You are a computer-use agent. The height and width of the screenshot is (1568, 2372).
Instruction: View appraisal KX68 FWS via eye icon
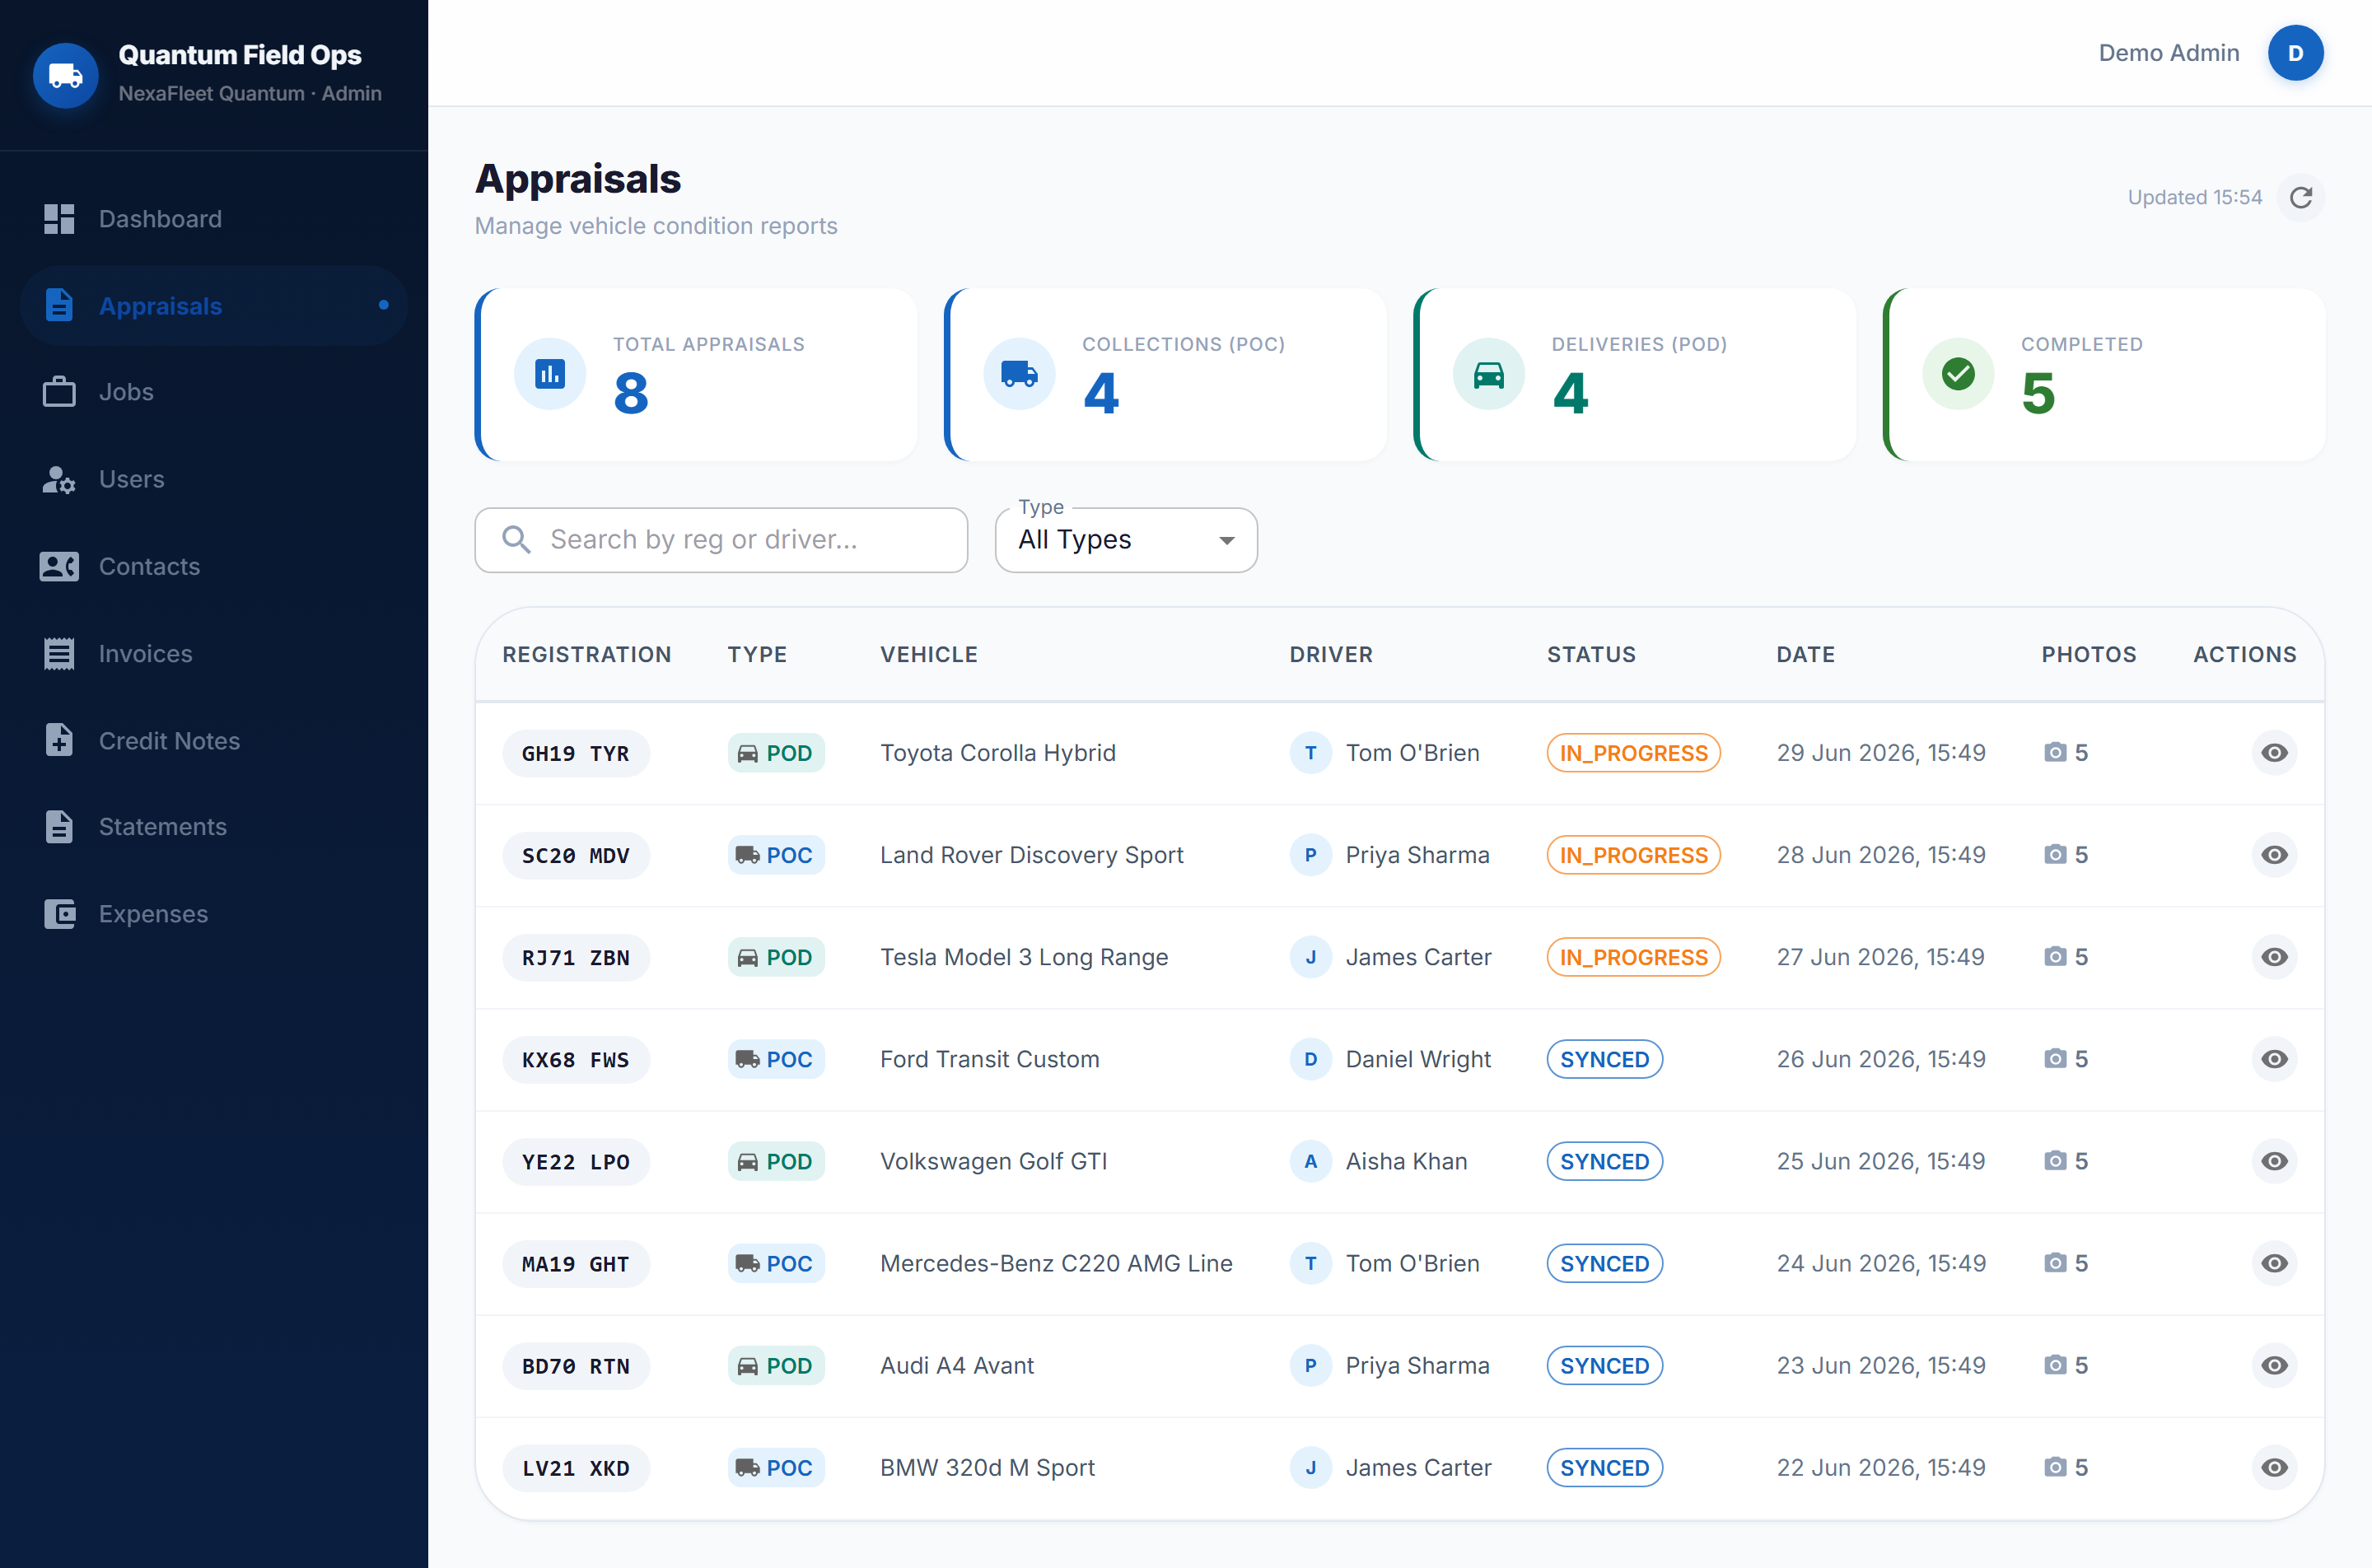(2274, 1059)
